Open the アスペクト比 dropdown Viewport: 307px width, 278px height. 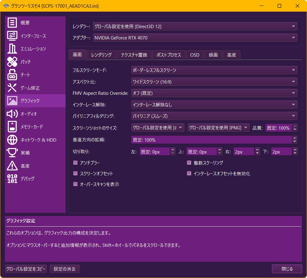[214, 82]
